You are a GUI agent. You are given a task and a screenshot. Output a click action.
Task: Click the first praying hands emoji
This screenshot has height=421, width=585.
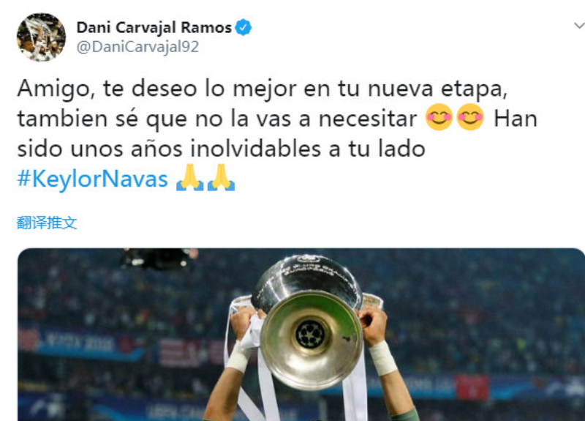coord(189,177)
